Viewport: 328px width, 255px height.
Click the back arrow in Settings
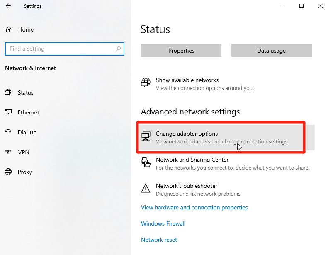[8, 6]
